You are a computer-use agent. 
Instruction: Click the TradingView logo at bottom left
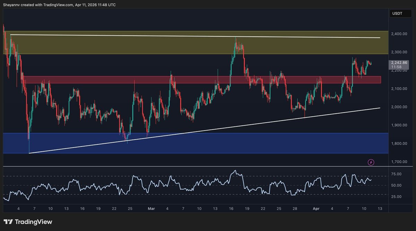tap(28, 221)
